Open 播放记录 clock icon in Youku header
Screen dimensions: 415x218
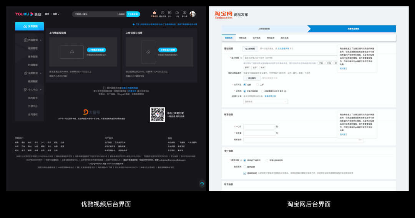tap(163, 13)
